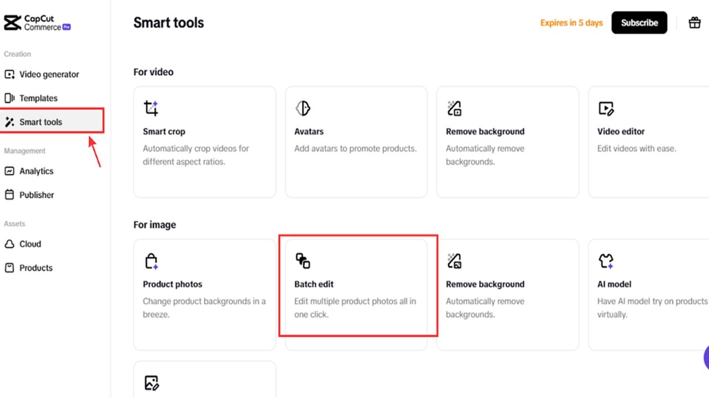Select the Analytics icon in sidebar
Viewport: 709px width, 399px height.
(x=8, y=171)
